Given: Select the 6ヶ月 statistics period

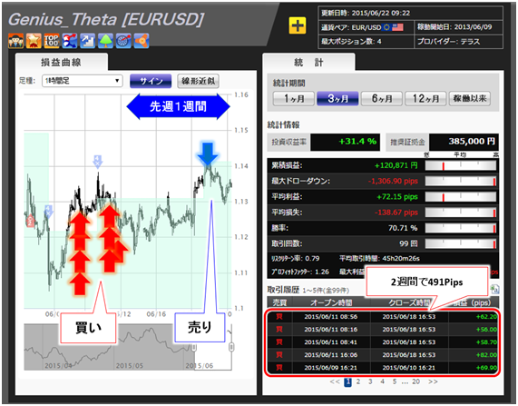Looking at the screenshot, I should point(382,99).
